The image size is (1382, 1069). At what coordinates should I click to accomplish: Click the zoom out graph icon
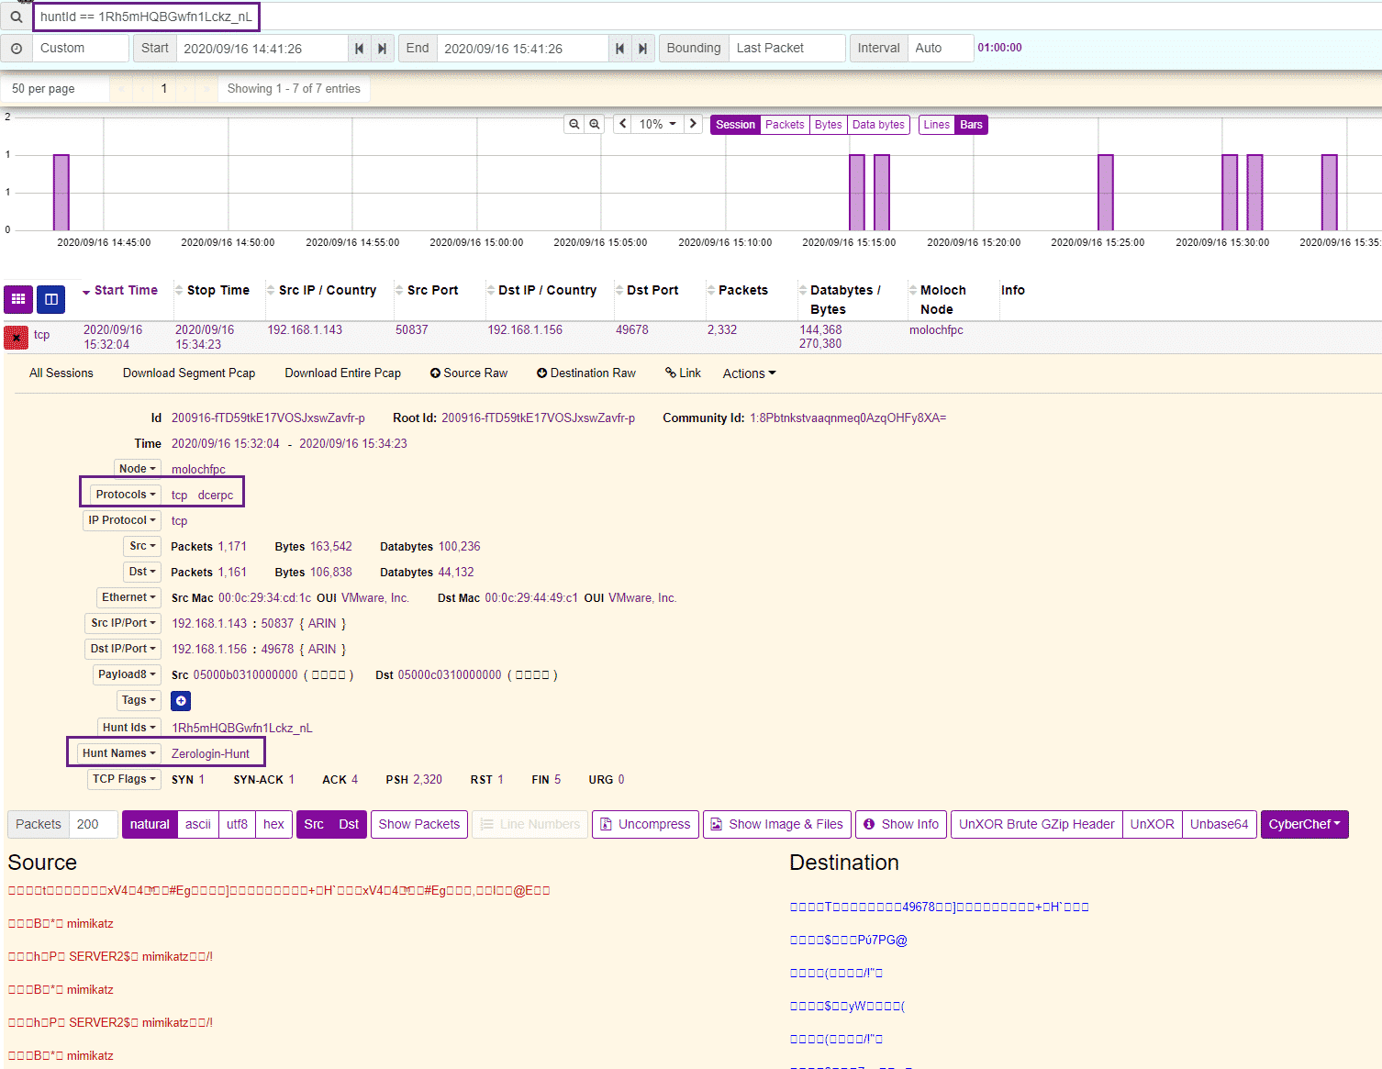point(574,124)
